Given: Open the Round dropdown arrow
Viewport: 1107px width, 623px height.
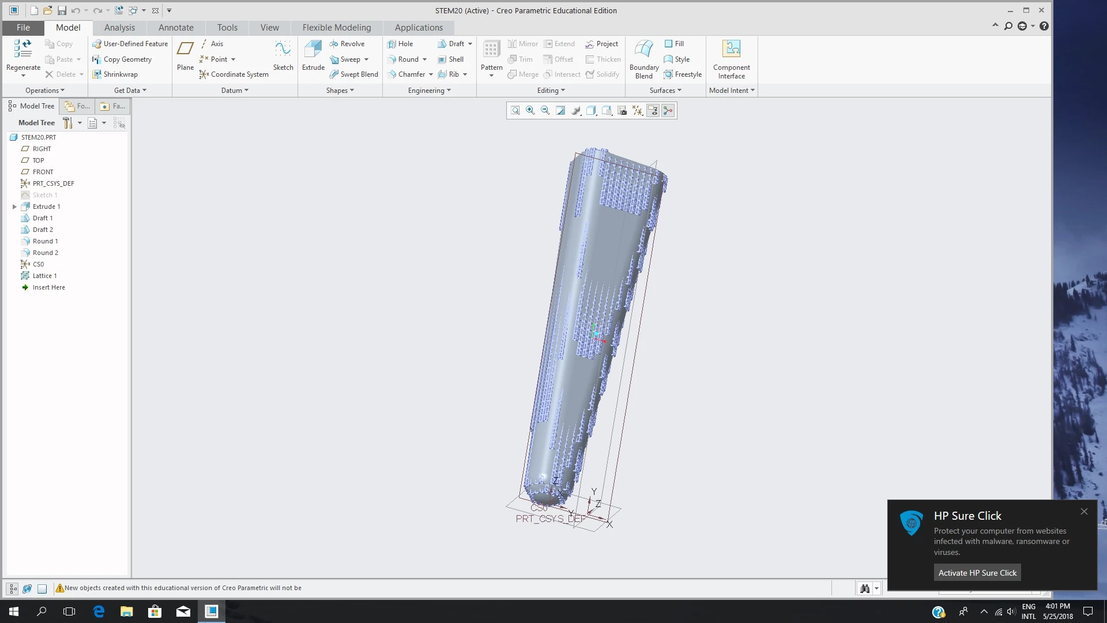Looking at the screenshot, I should click(425, 59).
